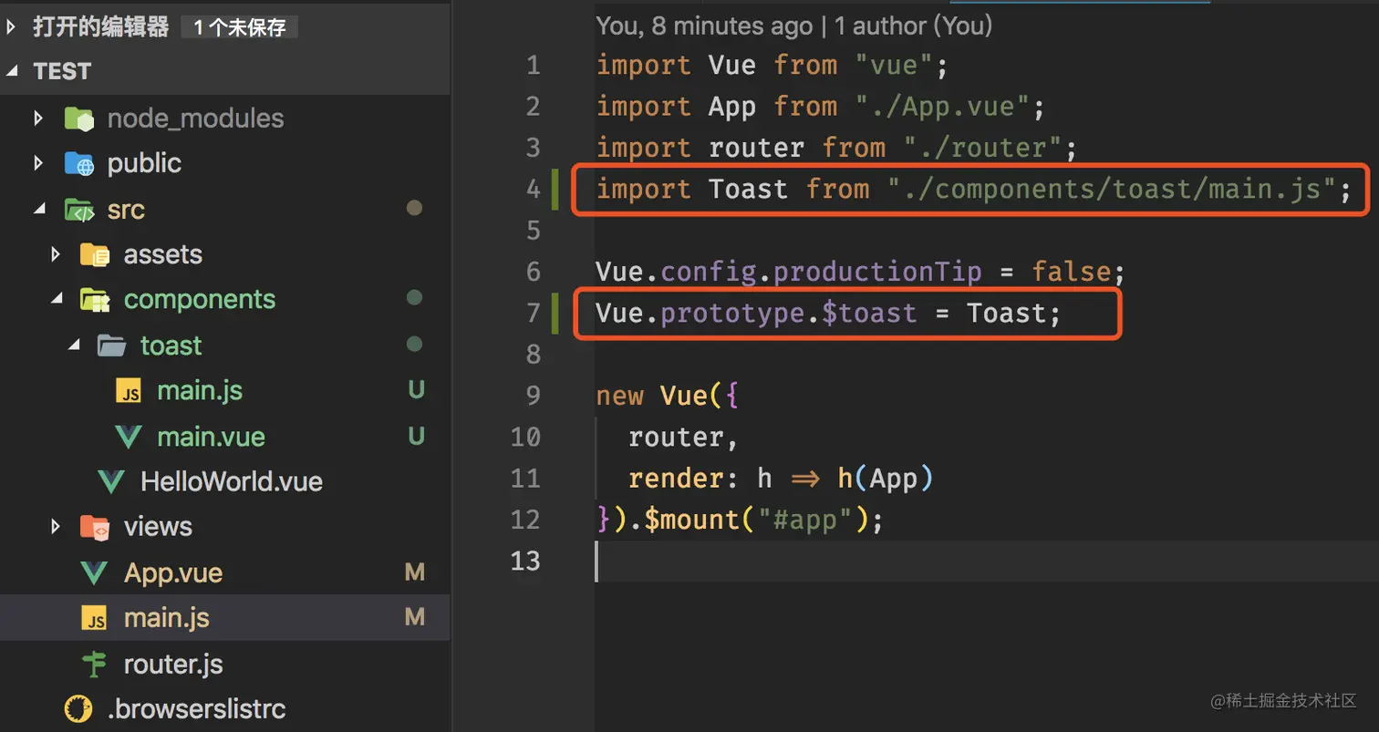Viewport: 1379px width, 732px height.
Task: Click the components folder icon
Action: click(x=95, y=299)
